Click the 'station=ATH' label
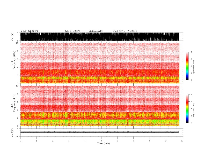This screenshot has height=158, width=205. coord(96,31)
